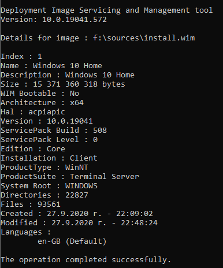
Task: Click the 'ServicePack Level : 0' line
Action: (x=49, y=140)
